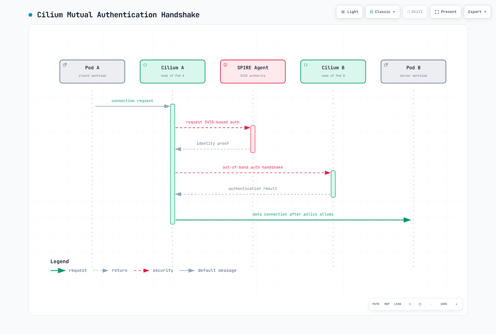Enter Present fullscreen mode
Image resolution: width=496 pixels, height=334 pixels.
pyautogui.click(x=445, y=12)
